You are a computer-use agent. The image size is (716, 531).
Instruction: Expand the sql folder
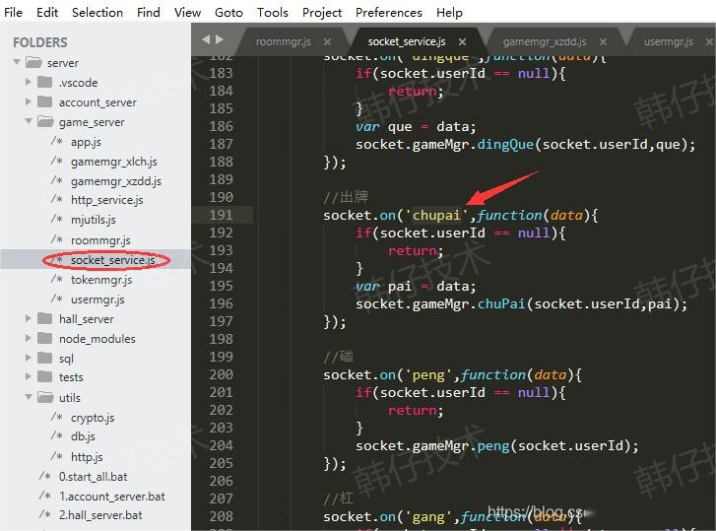[x=29, y=359]
